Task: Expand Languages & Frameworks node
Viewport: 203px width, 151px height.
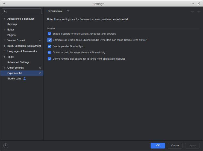Action: 5,51
